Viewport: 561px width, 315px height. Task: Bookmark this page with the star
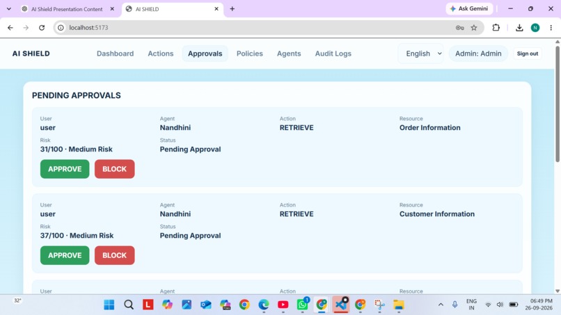(x=474, y=28)
